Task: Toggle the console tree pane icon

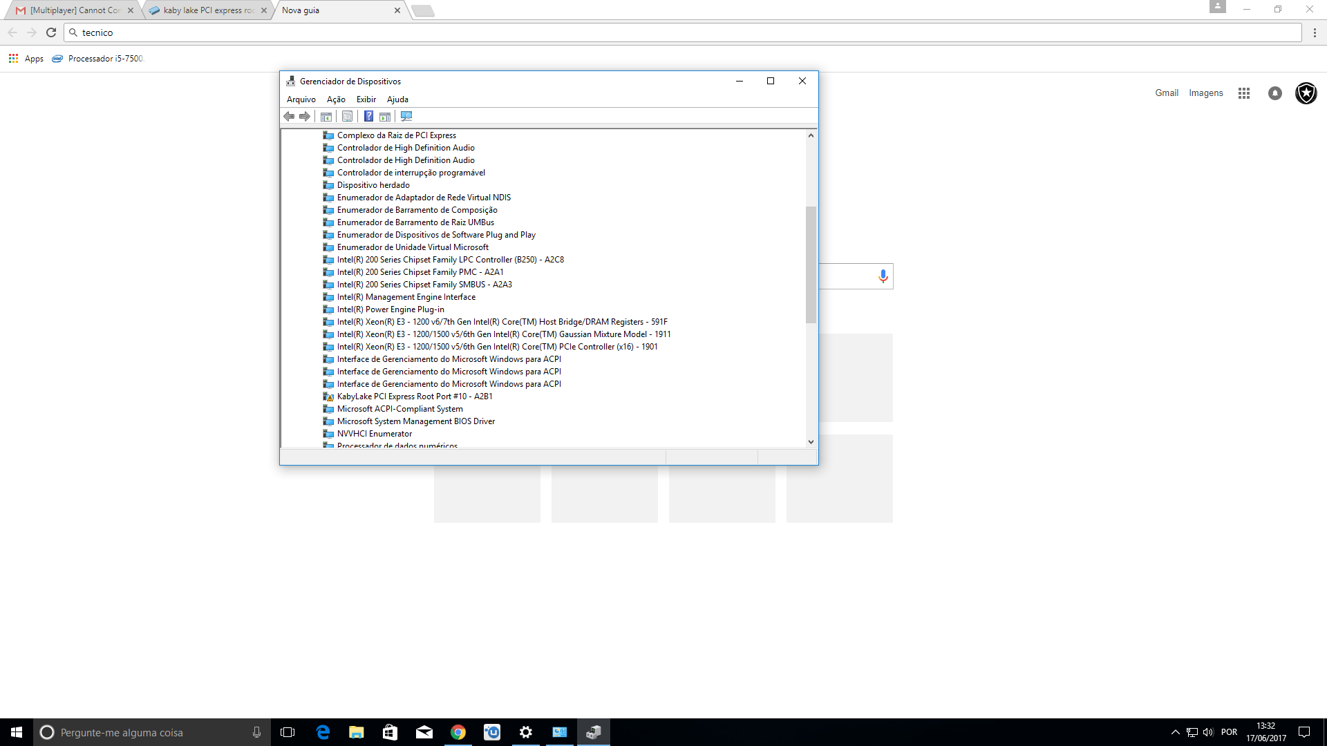Action: [x=326, y=117]
